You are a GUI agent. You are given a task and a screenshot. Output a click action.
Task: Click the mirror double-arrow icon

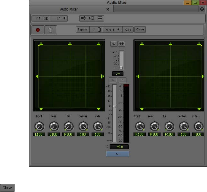click(122, 44)
